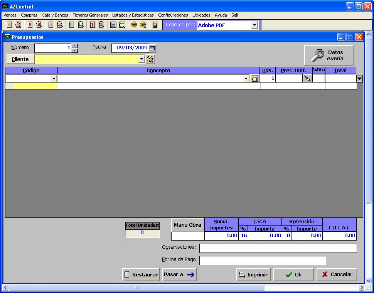The image size is (374, 293).
Task: Click the Salir menu item
Action: click(x=235, y=15)
